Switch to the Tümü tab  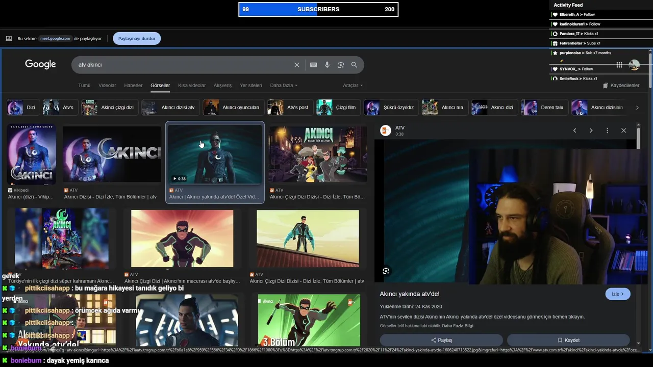pyautogui.click(x=84, y=86)
